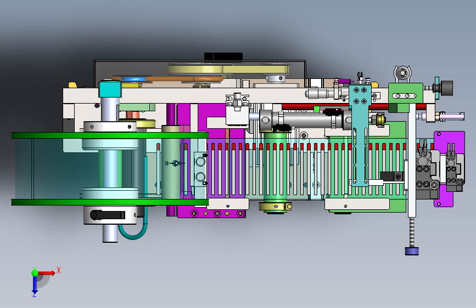Select the black knurled knob at right end
476x308 pixels.
pos(446,88)
